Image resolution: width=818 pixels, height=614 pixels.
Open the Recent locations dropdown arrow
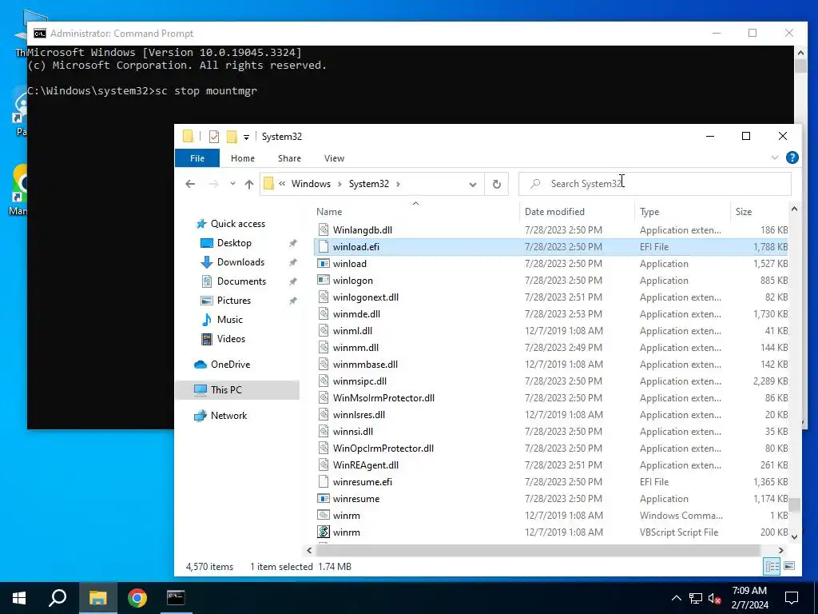[x=232, y=184]
